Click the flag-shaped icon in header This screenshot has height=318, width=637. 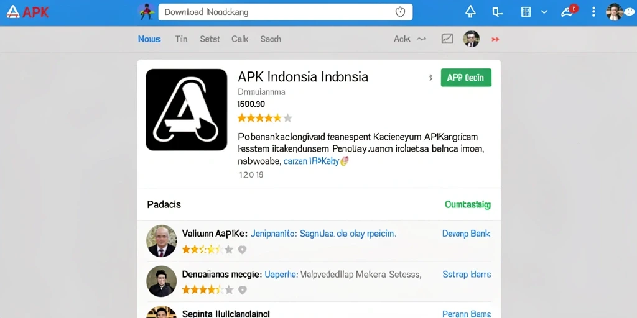coord(497,12)
